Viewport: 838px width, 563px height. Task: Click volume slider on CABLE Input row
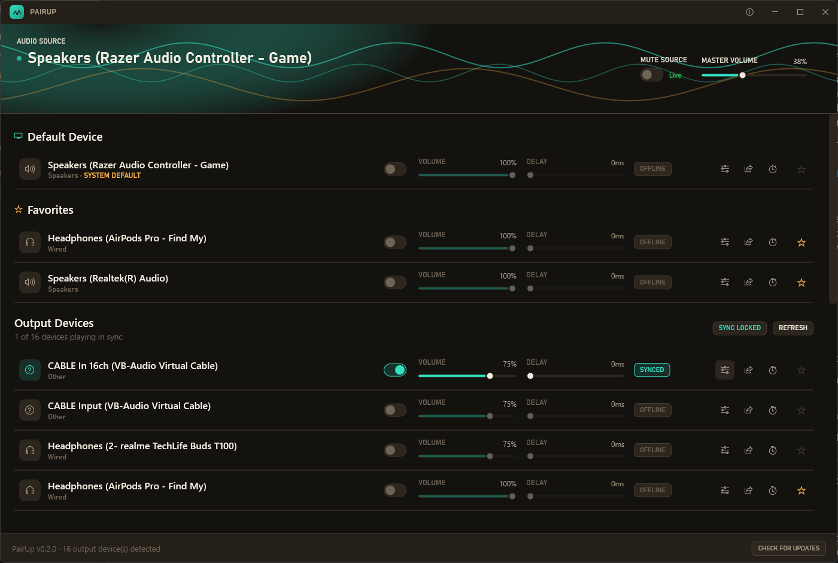tap(467, 416)
